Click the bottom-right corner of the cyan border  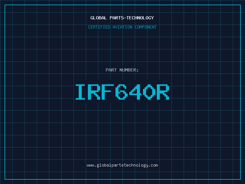pos(240,179)
